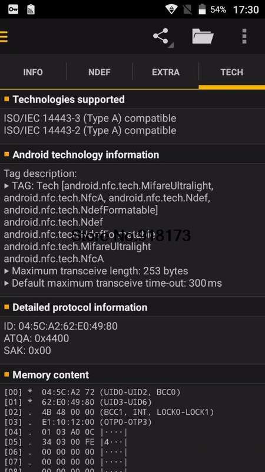Collapse the Android technology information header
Viewport: 265px width, 472px height.
coord(132,155)
